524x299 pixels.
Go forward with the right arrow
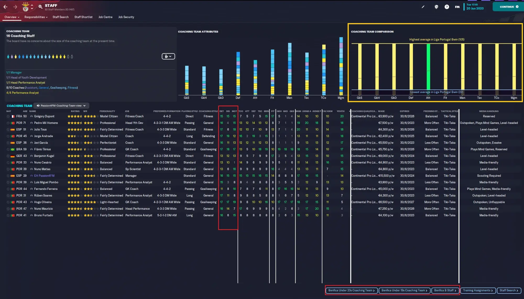(15, 7)
